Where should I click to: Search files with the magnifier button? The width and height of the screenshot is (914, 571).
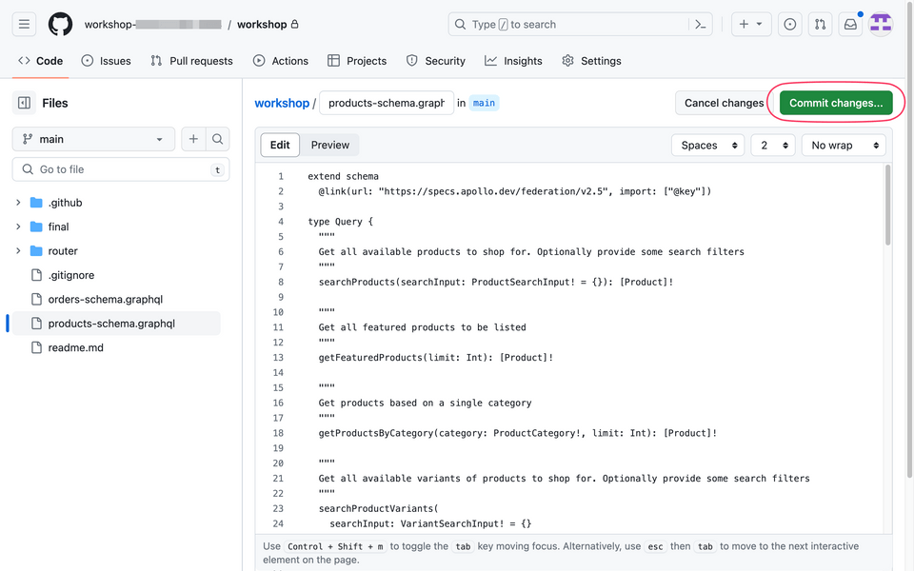tap(217, 139)
